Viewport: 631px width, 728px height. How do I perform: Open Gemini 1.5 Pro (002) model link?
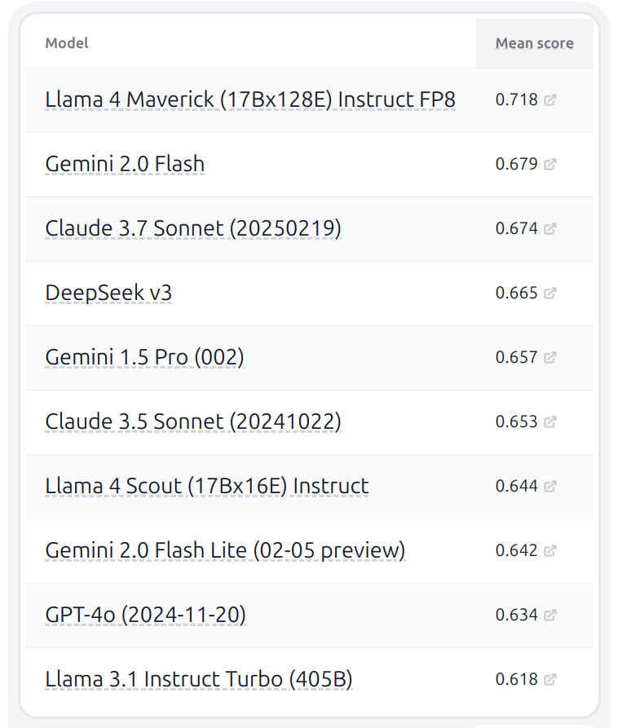144,357
